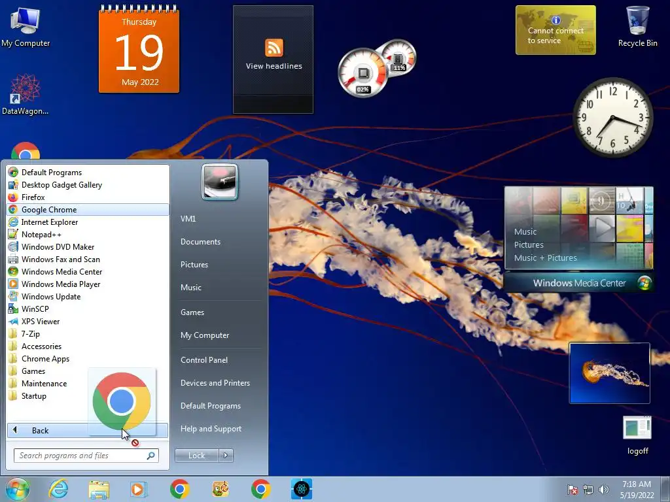Click the React atom taskbar icon
The width and height of the screenshot is (670, 502).
[x=302, y=489]
